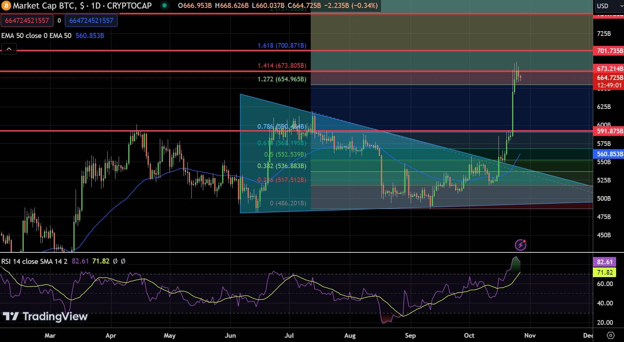This screenshot has height=342, width=624.
Task: Click the Mar label on time axis
Action: coord(50,336)
